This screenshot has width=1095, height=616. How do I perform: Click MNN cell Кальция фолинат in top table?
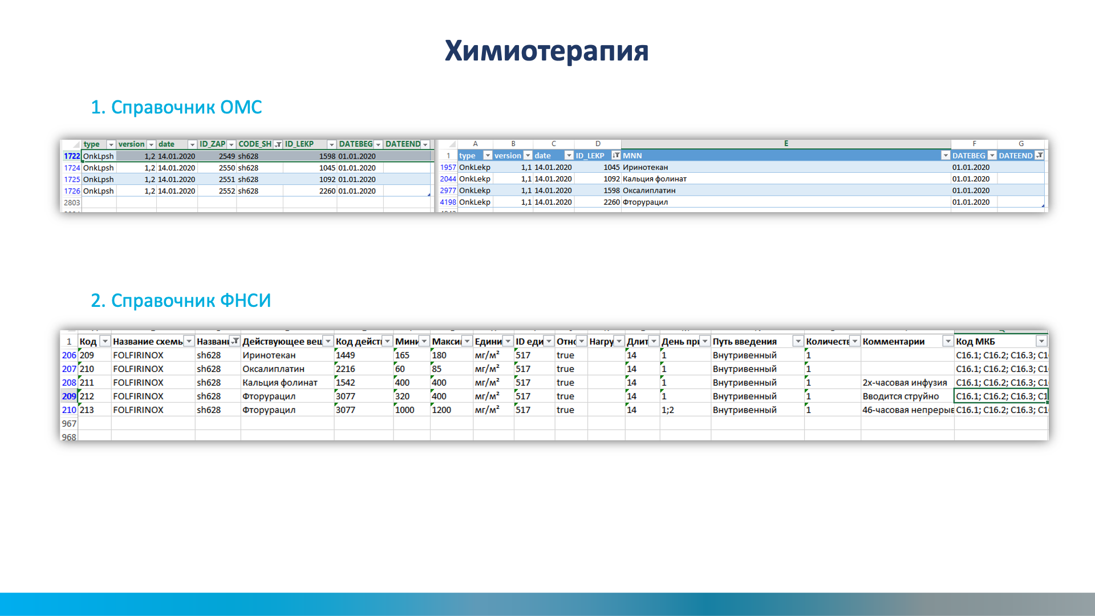pos(786,179)
